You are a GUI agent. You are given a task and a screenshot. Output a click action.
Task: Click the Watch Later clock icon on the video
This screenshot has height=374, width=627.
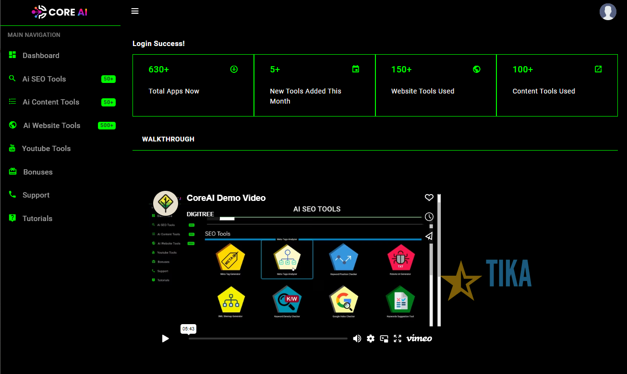point(429,216)
